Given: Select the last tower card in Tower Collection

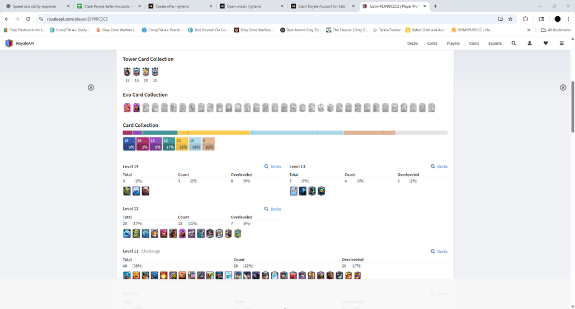Looking at the screenshot, I should click(155, 72).
